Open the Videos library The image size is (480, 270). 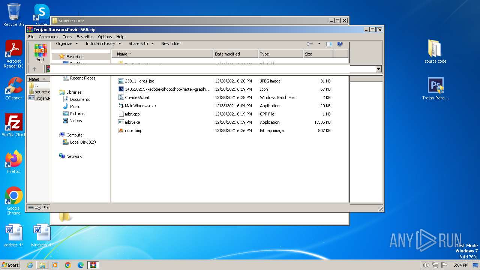tap(72, 121)
